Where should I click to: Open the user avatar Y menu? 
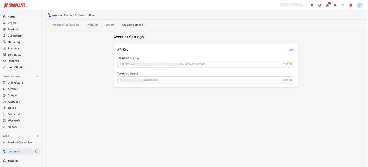pos(360,5)
